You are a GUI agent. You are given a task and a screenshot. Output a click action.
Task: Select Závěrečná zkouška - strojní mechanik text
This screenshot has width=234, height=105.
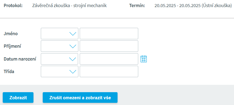(x=69, y=6)
